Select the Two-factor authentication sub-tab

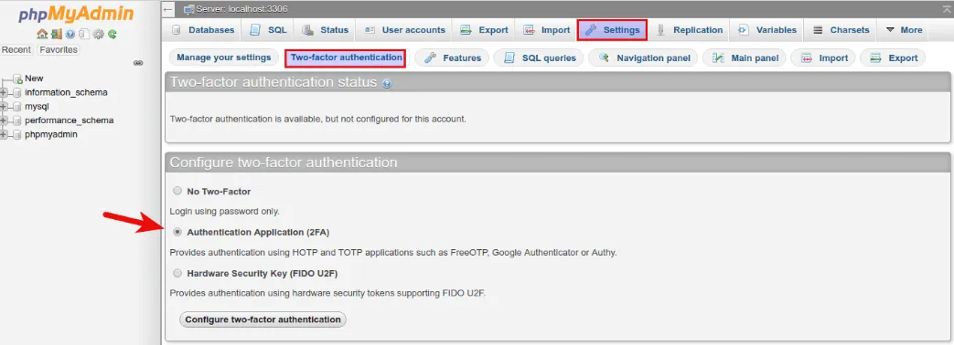(x=346, y=57)
